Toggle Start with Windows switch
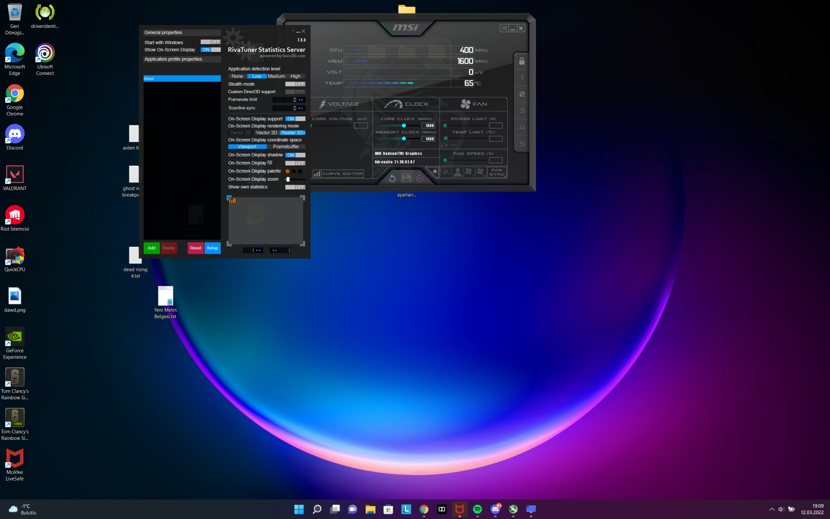 tap(210, 42)
